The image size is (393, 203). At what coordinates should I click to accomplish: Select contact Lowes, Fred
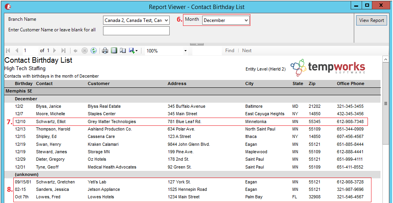[48, 197]
